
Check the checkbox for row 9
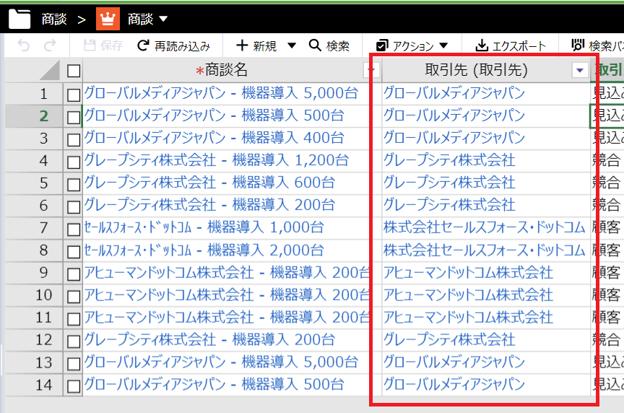[x=74, y=274]
